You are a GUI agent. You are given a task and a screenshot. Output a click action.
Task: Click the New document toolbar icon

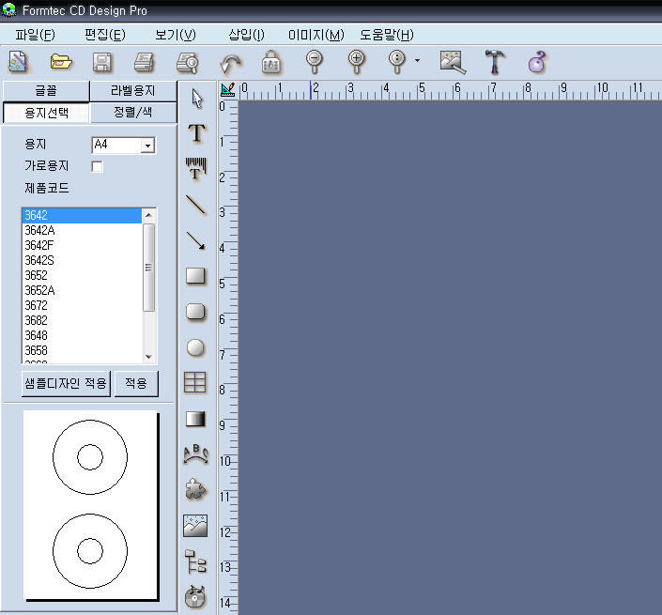18,62
